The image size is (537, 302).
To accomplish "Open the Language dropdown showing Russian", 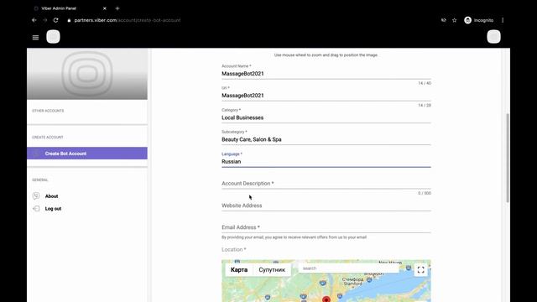I will 326,161.
